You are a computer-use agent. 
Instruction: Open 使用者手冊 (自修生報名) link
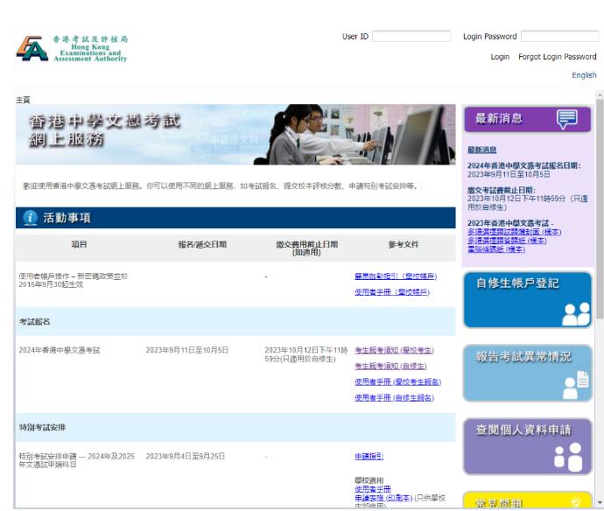coord(394,398)
